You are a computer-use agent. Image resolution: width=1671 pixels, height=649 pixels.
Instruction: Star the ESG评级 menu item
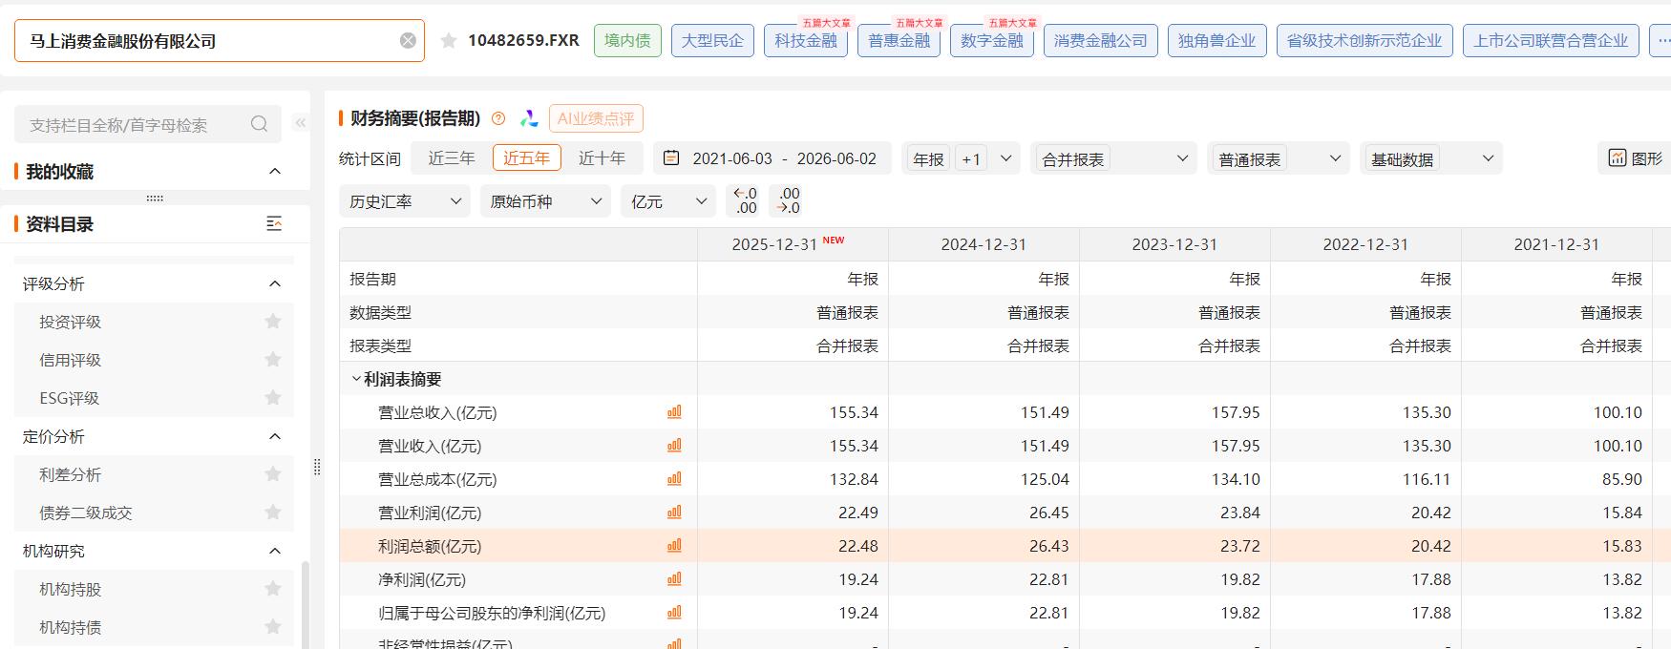pyautogui.click(x=273, y=398)
